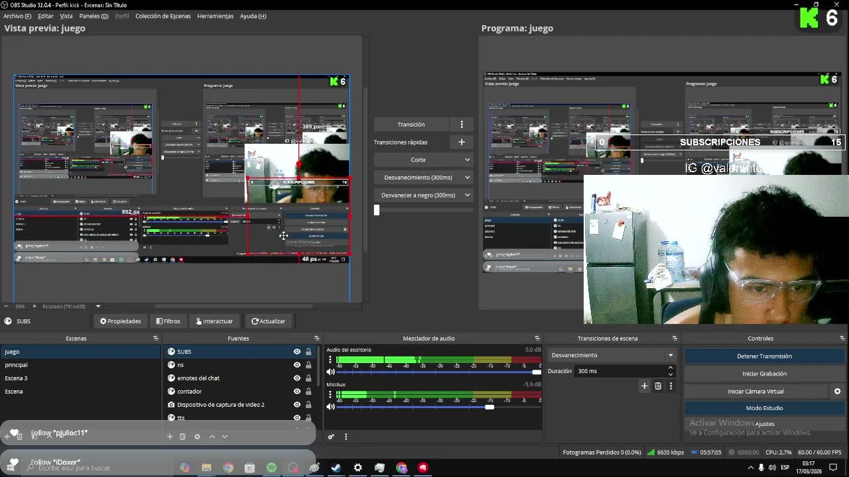
Task: Open audio mixer three-dot menu
Action: point(346,437)
